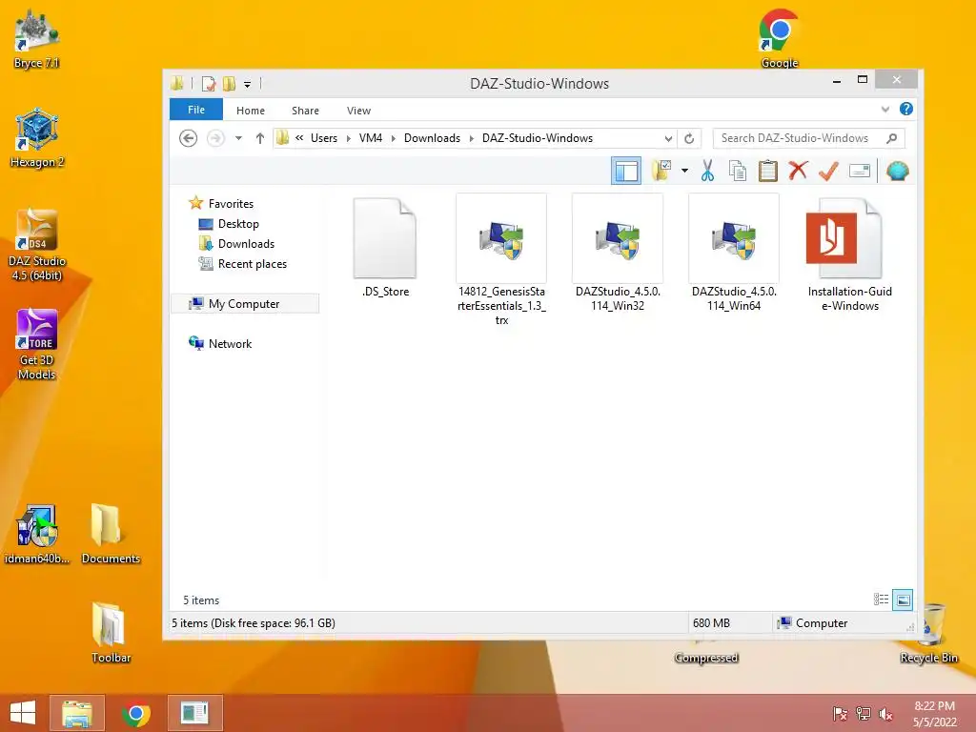Click DAZ-Studio-Windows breadcrumb segment
This screenshot has width=976, height=732.
[538, 138]
